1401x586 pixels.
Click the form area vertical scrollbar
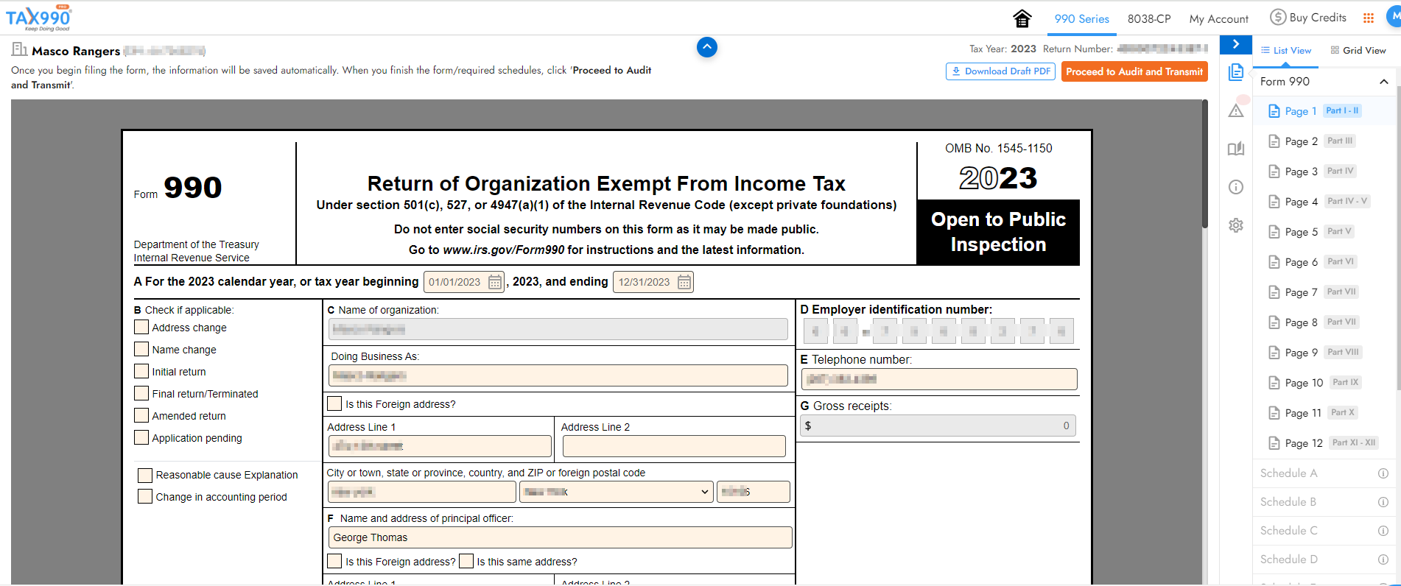pyautogui.click(x=1205, y=165)
